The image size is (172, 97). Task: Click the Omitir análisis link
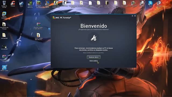tap(94, 61)
